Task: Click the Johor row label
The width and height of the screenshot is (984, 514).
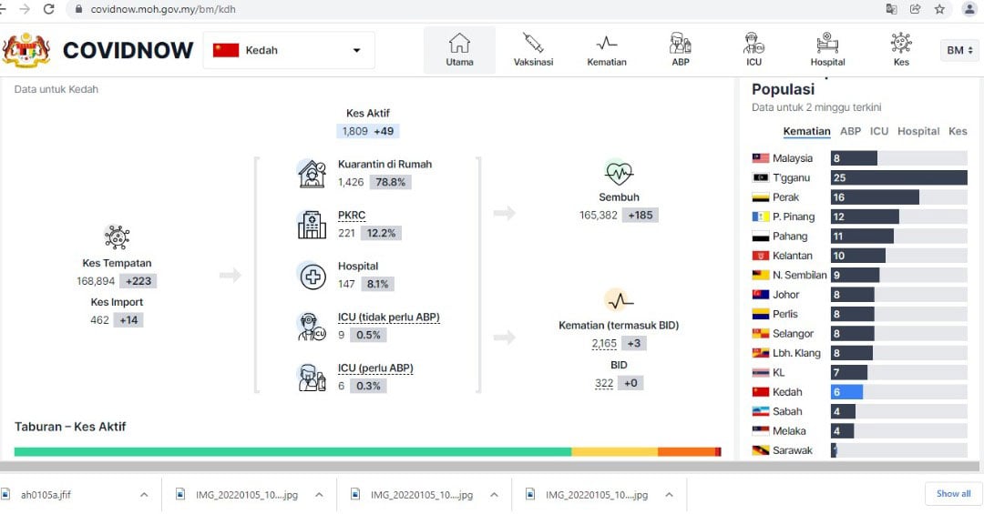Action: (785, 295)
